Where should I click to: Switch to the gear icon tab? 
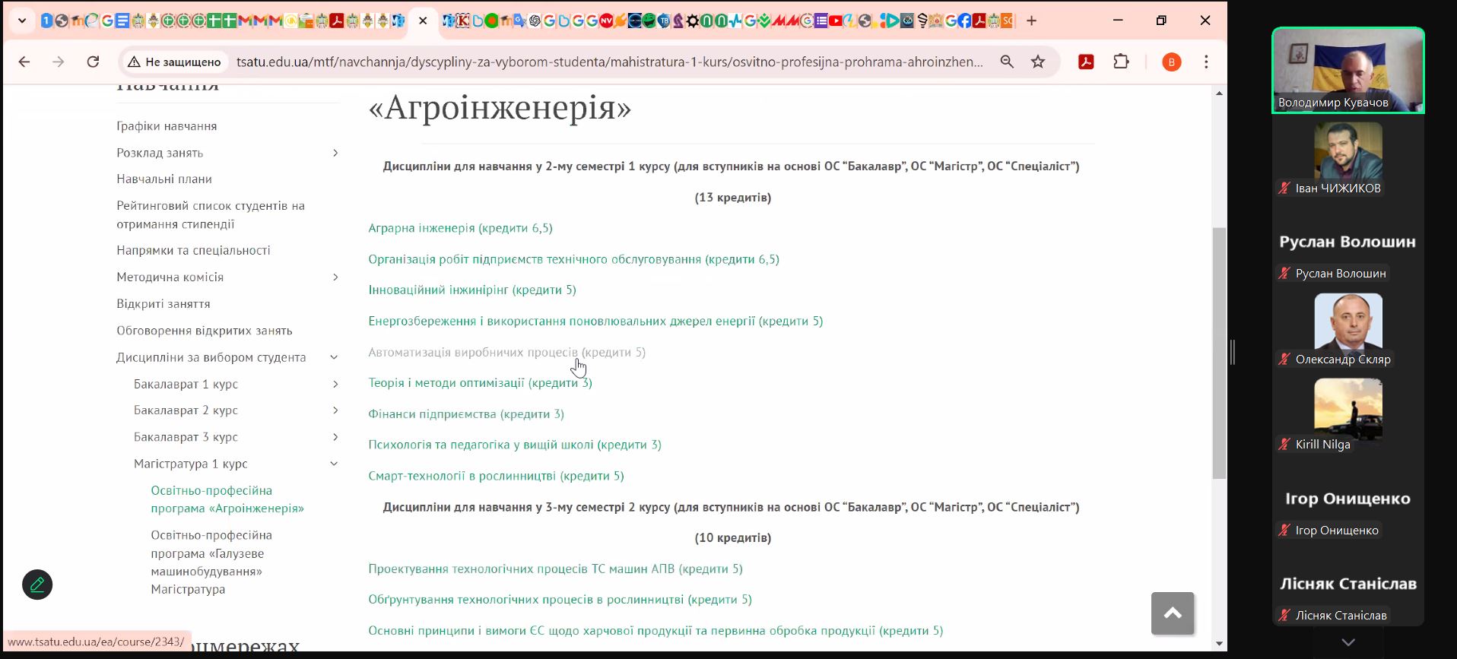692,21
